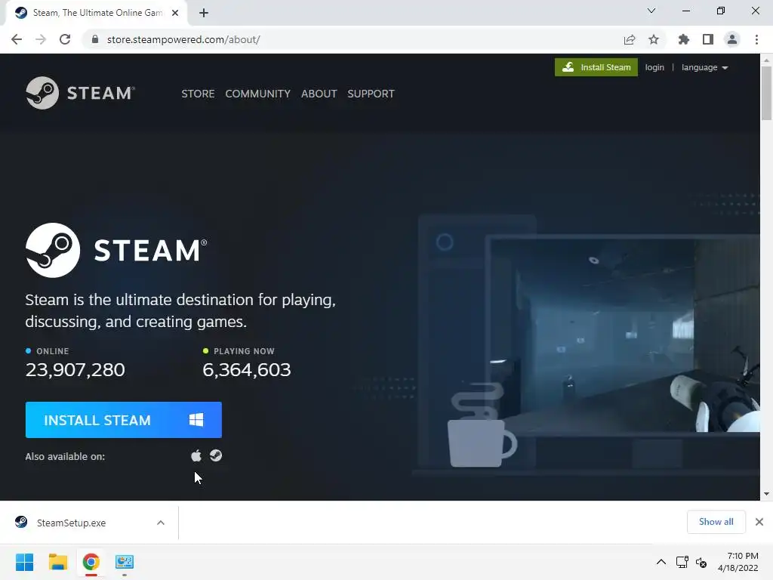Open the COMMUNITY menu
This screenshot has width=773, height=580.
coord(258,94)
